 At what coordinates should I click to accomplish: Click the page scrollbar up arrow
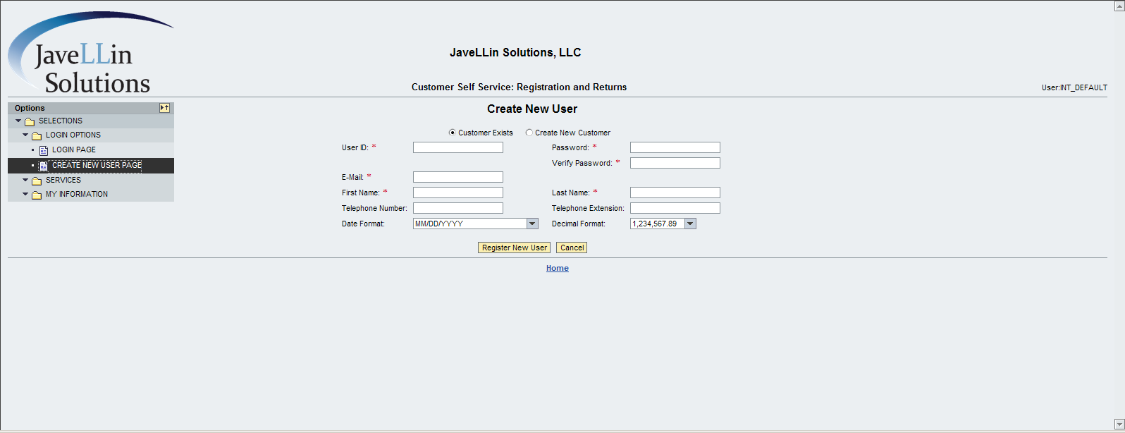[1119, 6]
